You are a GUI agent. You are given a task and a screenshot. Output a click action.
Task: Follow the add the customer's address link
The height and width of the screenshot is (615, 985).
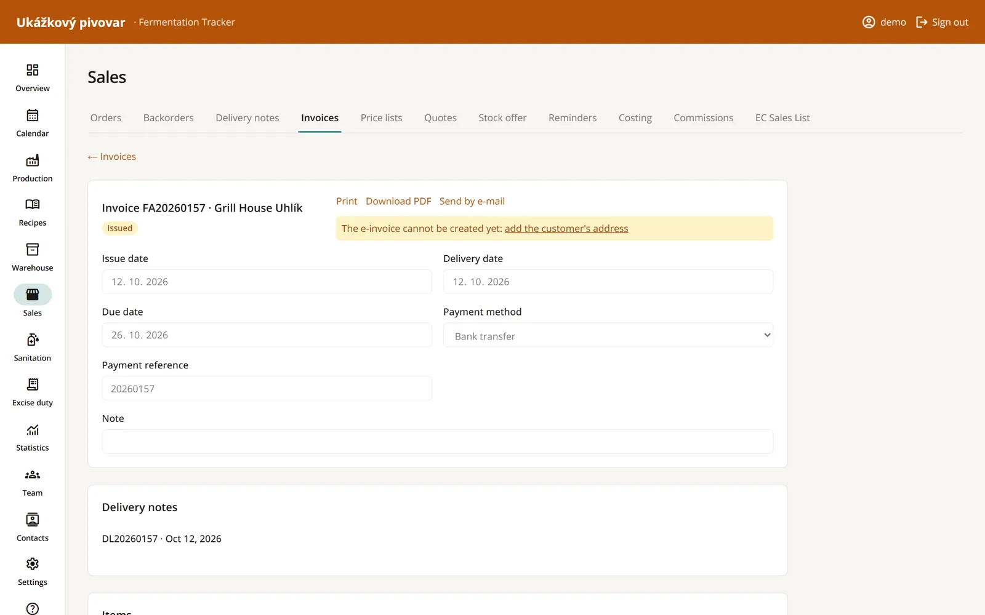click(566, 229)
